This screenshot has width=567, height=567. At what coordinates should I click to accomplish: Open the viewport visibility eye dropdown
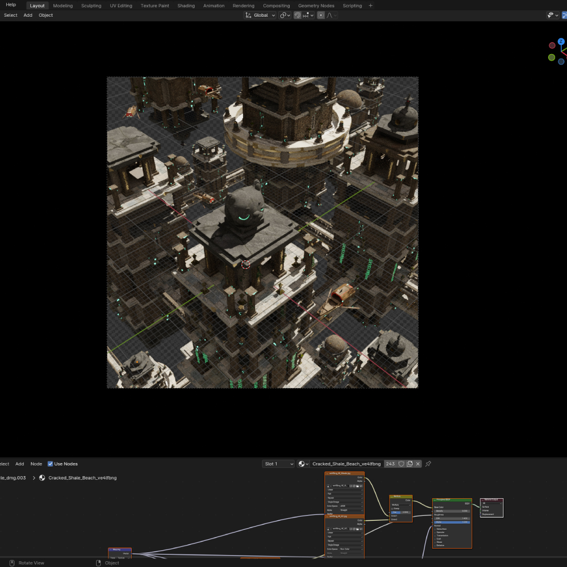[553, 15]
